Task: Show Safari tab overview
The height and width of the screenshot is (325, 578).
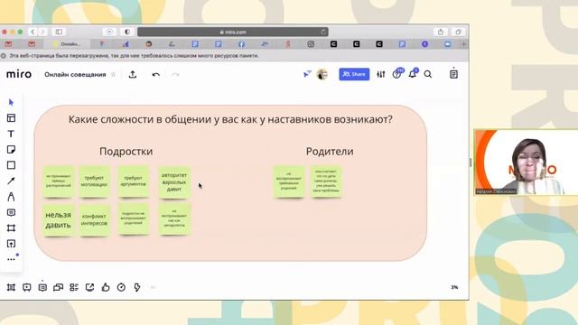Action: pyautogui.click(x=458, y=32)
